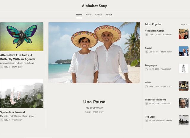Open the Missile Meditations thumbnail image
The image size is (190, 138).
(x=183, y=103)
